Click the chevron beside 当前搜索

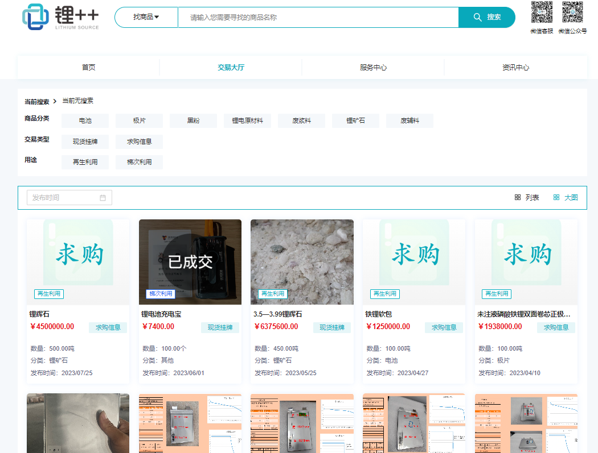(55, 102)
